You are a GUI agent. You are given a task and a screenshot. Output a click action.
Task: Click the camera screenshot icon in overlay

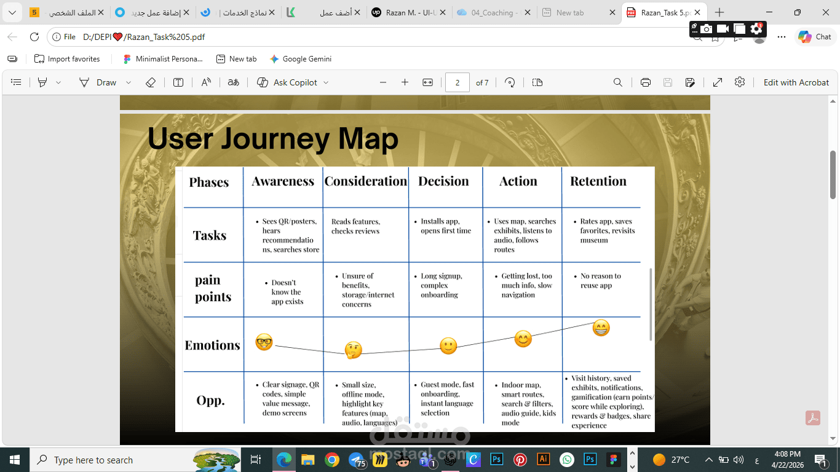[707, 28]
